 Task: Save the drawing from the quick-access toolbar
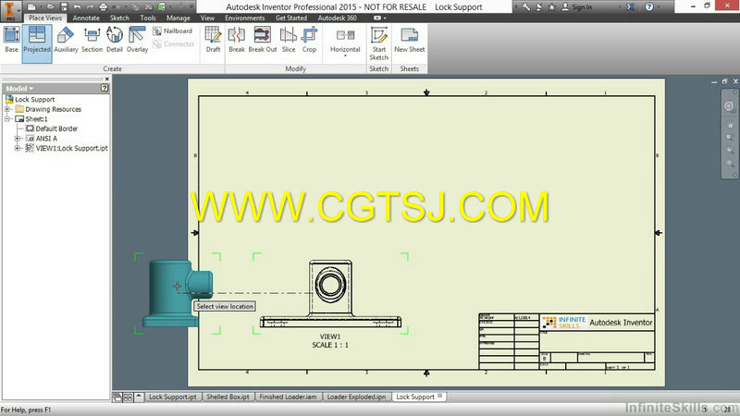(64, 6)
